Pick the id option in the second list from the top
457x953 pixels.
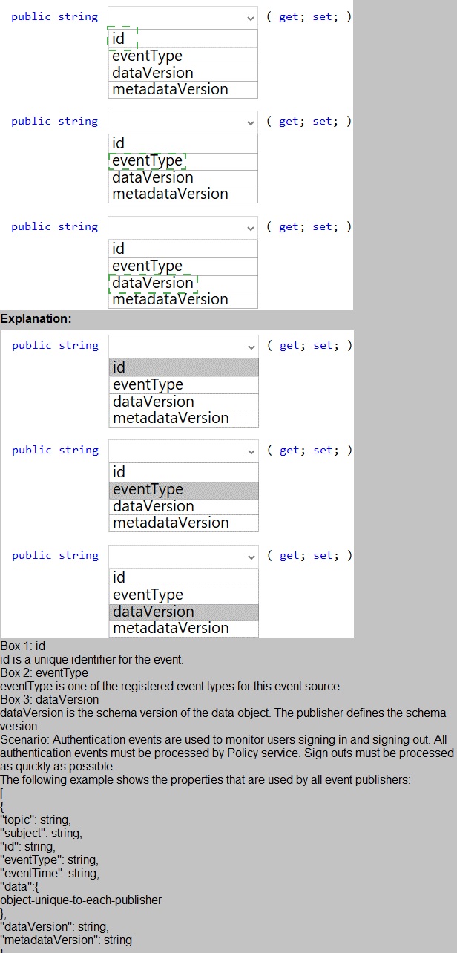(119, 143)
